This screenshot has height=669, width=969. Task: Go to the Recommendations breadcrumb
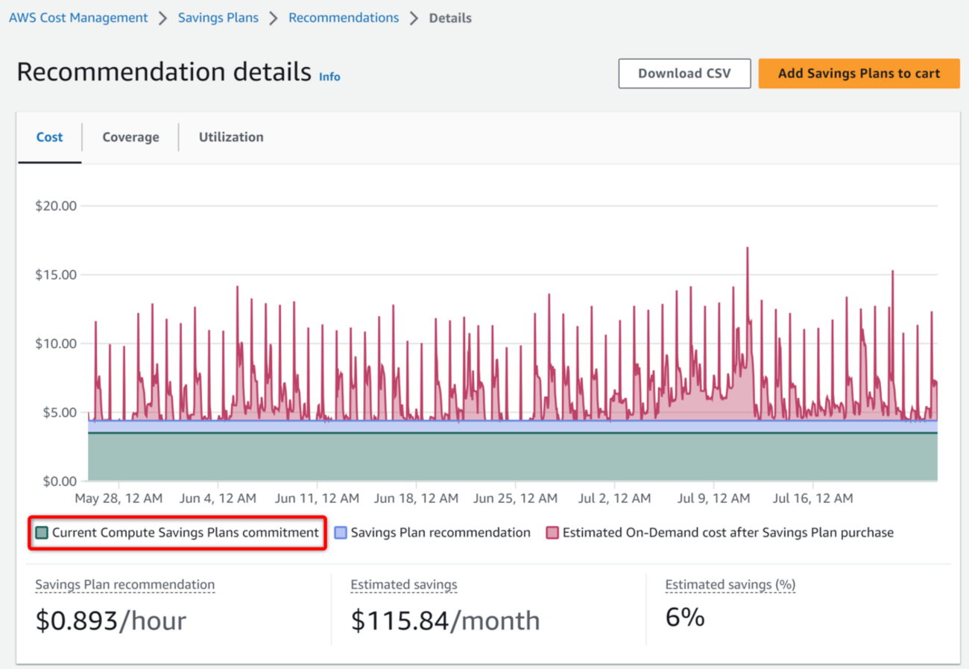344,18
